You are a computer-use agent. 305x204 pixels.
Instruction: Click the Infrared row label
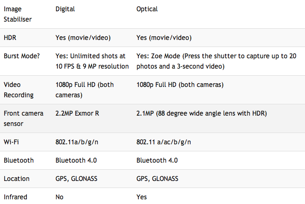pos(16,197)
